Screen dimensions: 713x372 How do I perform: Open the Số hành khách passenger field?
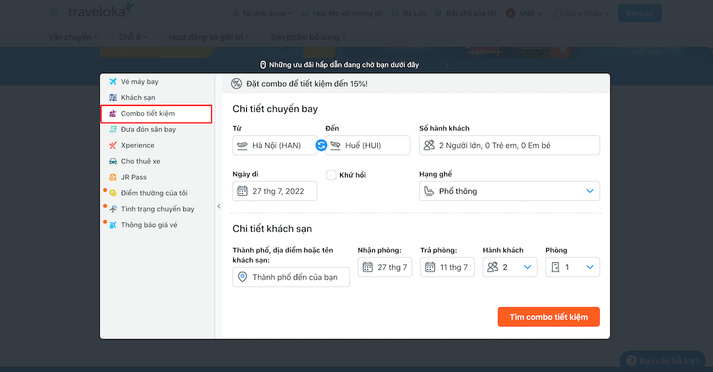[x=509, y=145]
